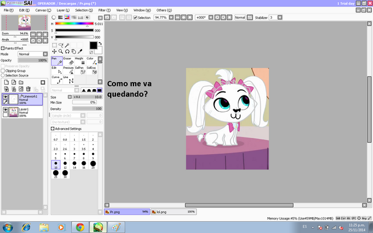
Task: Select the eyedropper tool
Action: (80, 51)
